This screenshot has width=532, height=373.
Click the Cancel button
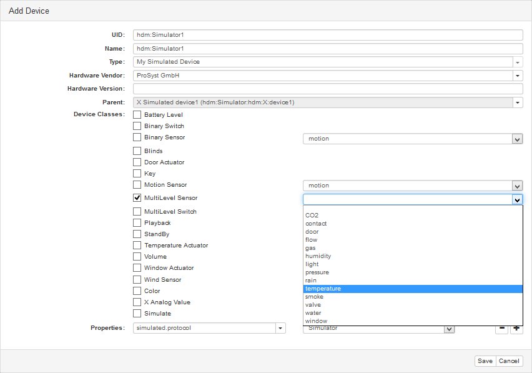click(509, 361)
